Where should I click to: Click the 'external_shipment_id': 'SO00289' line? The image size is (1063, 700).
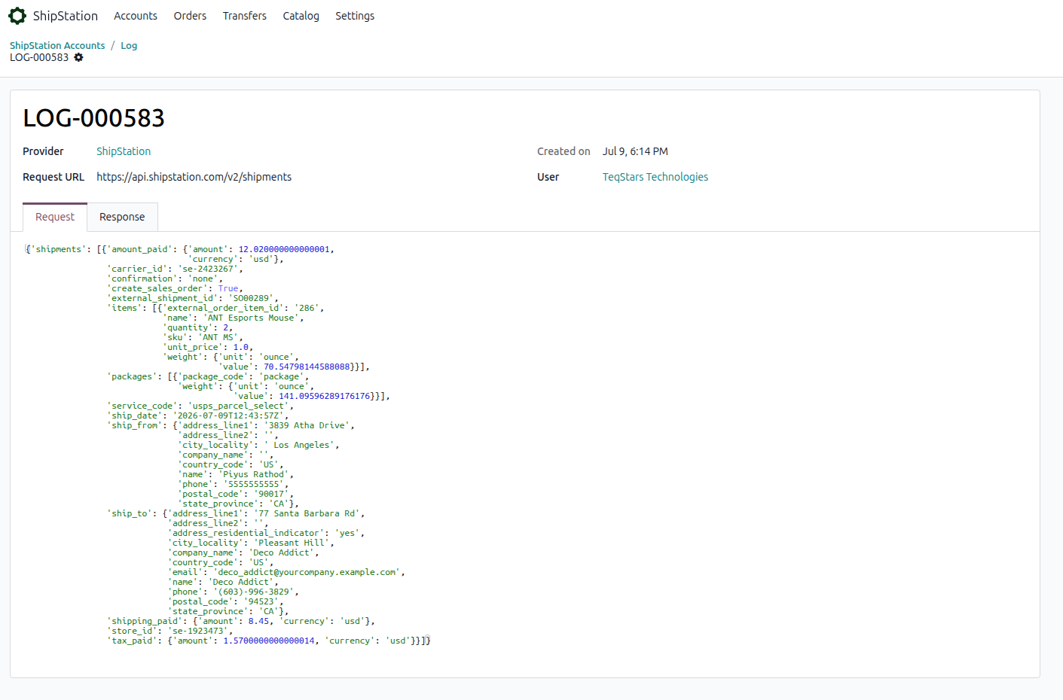(x=193, y=298)
